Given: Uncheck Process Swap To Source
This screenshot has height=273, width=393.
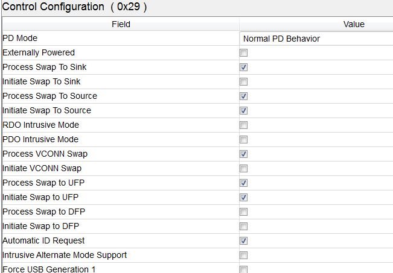Looking at the screenshot, I should point(244,96).
